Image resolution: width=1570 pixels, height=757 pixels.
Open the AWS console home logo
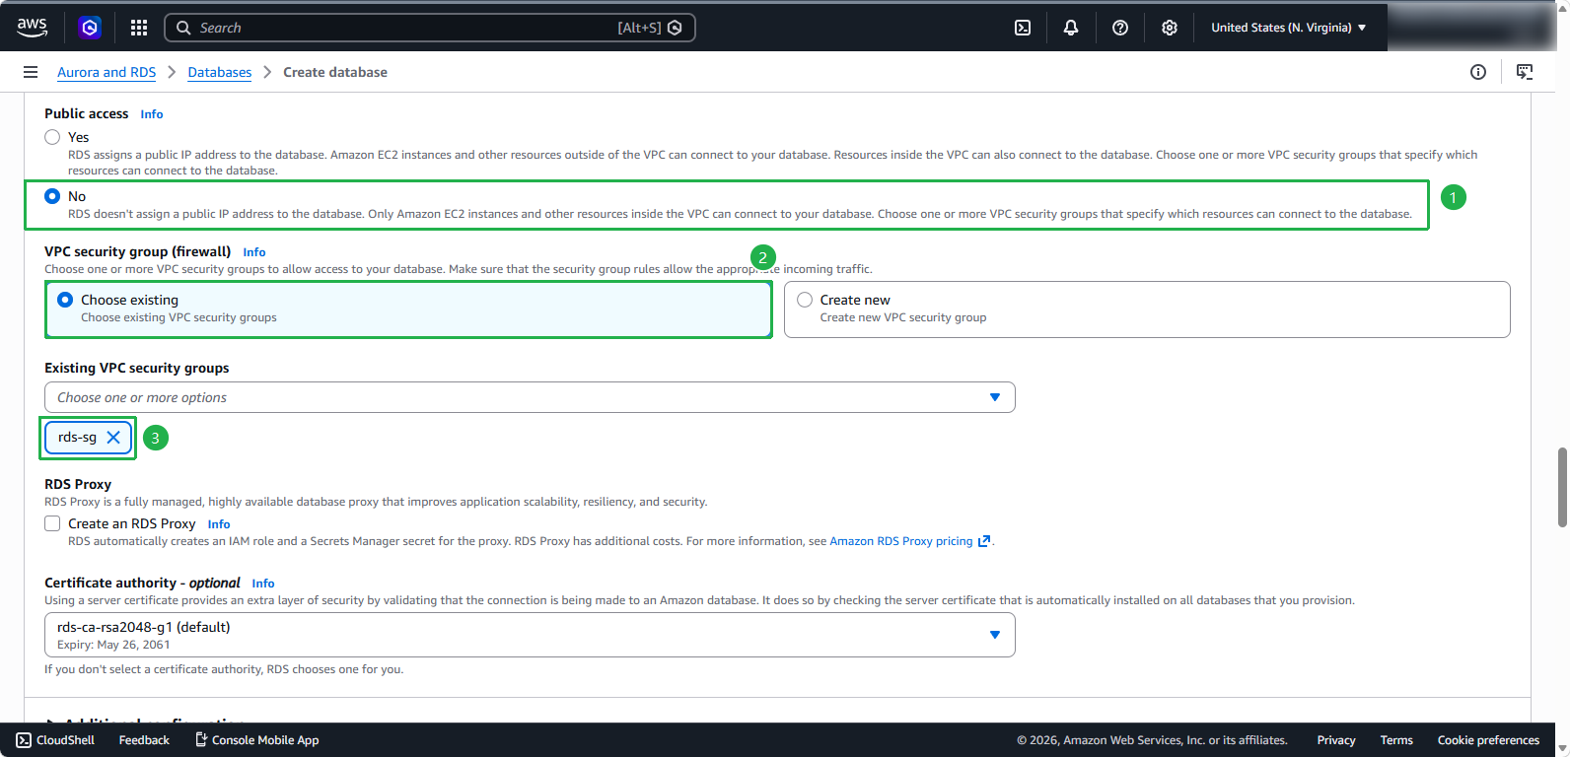click(32, 28)
